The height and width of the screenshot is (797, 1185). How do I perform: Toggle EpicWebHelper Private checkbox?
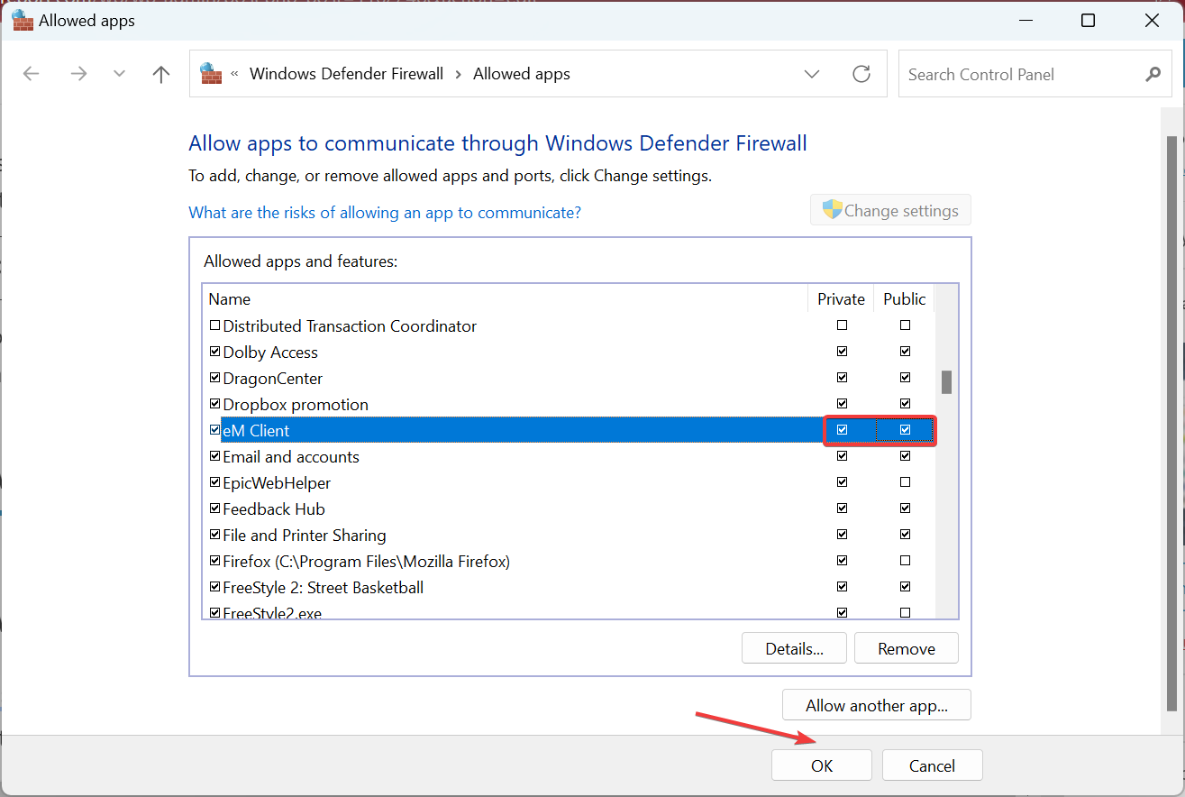[842, 482]
